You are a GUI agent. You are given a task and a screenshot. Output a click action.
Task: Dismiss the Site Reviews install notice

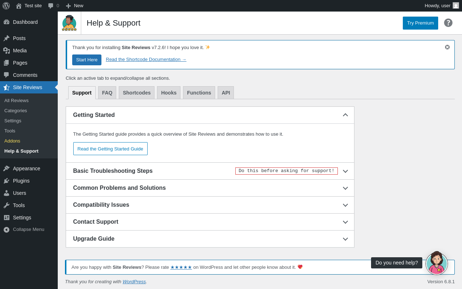(447, 47)
